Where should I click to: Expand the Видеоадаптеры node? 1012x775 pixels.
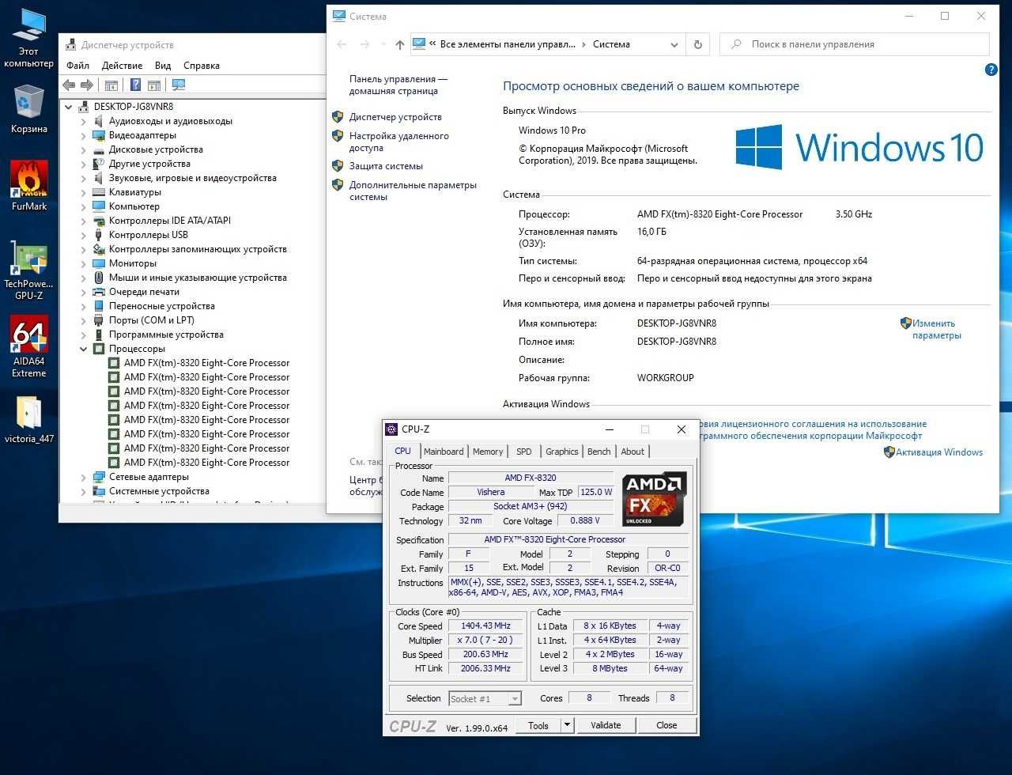click(x=84, y=135)
